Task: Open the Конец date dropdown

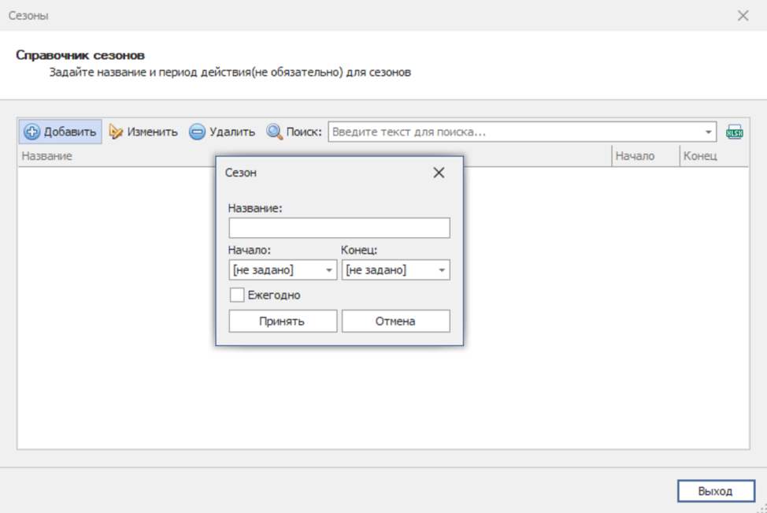Action: (x=442, y=270)
